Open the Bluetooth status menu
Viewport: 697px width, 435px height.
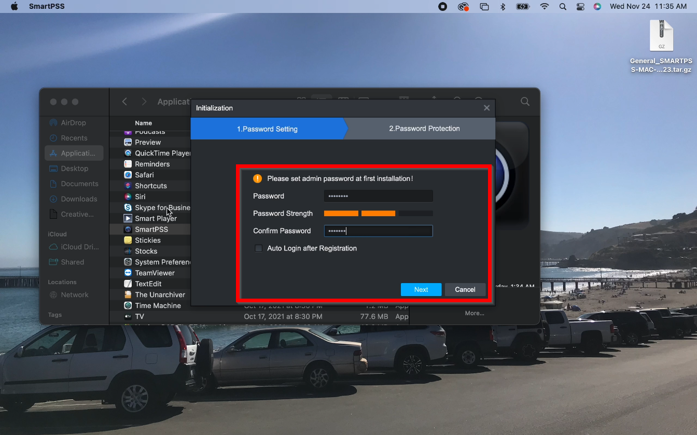click(503, 7)
